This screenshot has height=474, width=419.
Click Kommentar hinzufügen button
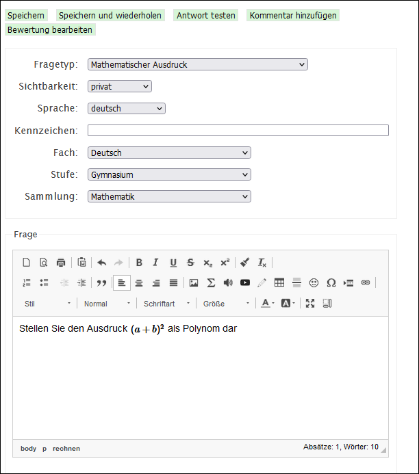pos(293,16)
